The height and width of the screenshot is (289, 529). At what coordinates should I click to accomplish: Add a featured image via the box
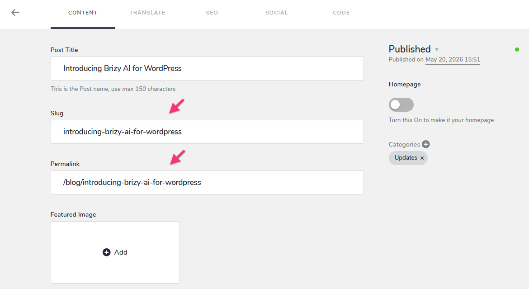[x=115, y=252]
